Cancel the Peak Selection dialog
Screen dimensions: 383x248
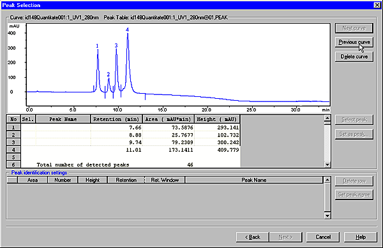(322, 237)
